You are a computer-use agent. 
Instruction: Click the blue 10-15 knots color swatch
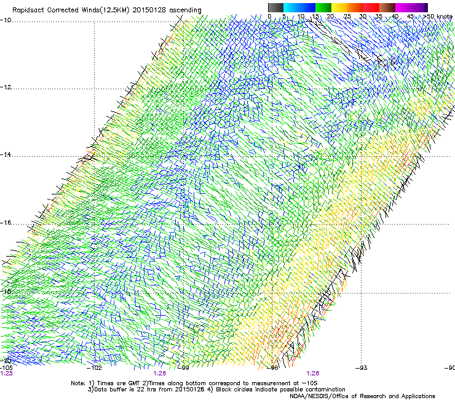pyautogui.click(x=307, y=7)
